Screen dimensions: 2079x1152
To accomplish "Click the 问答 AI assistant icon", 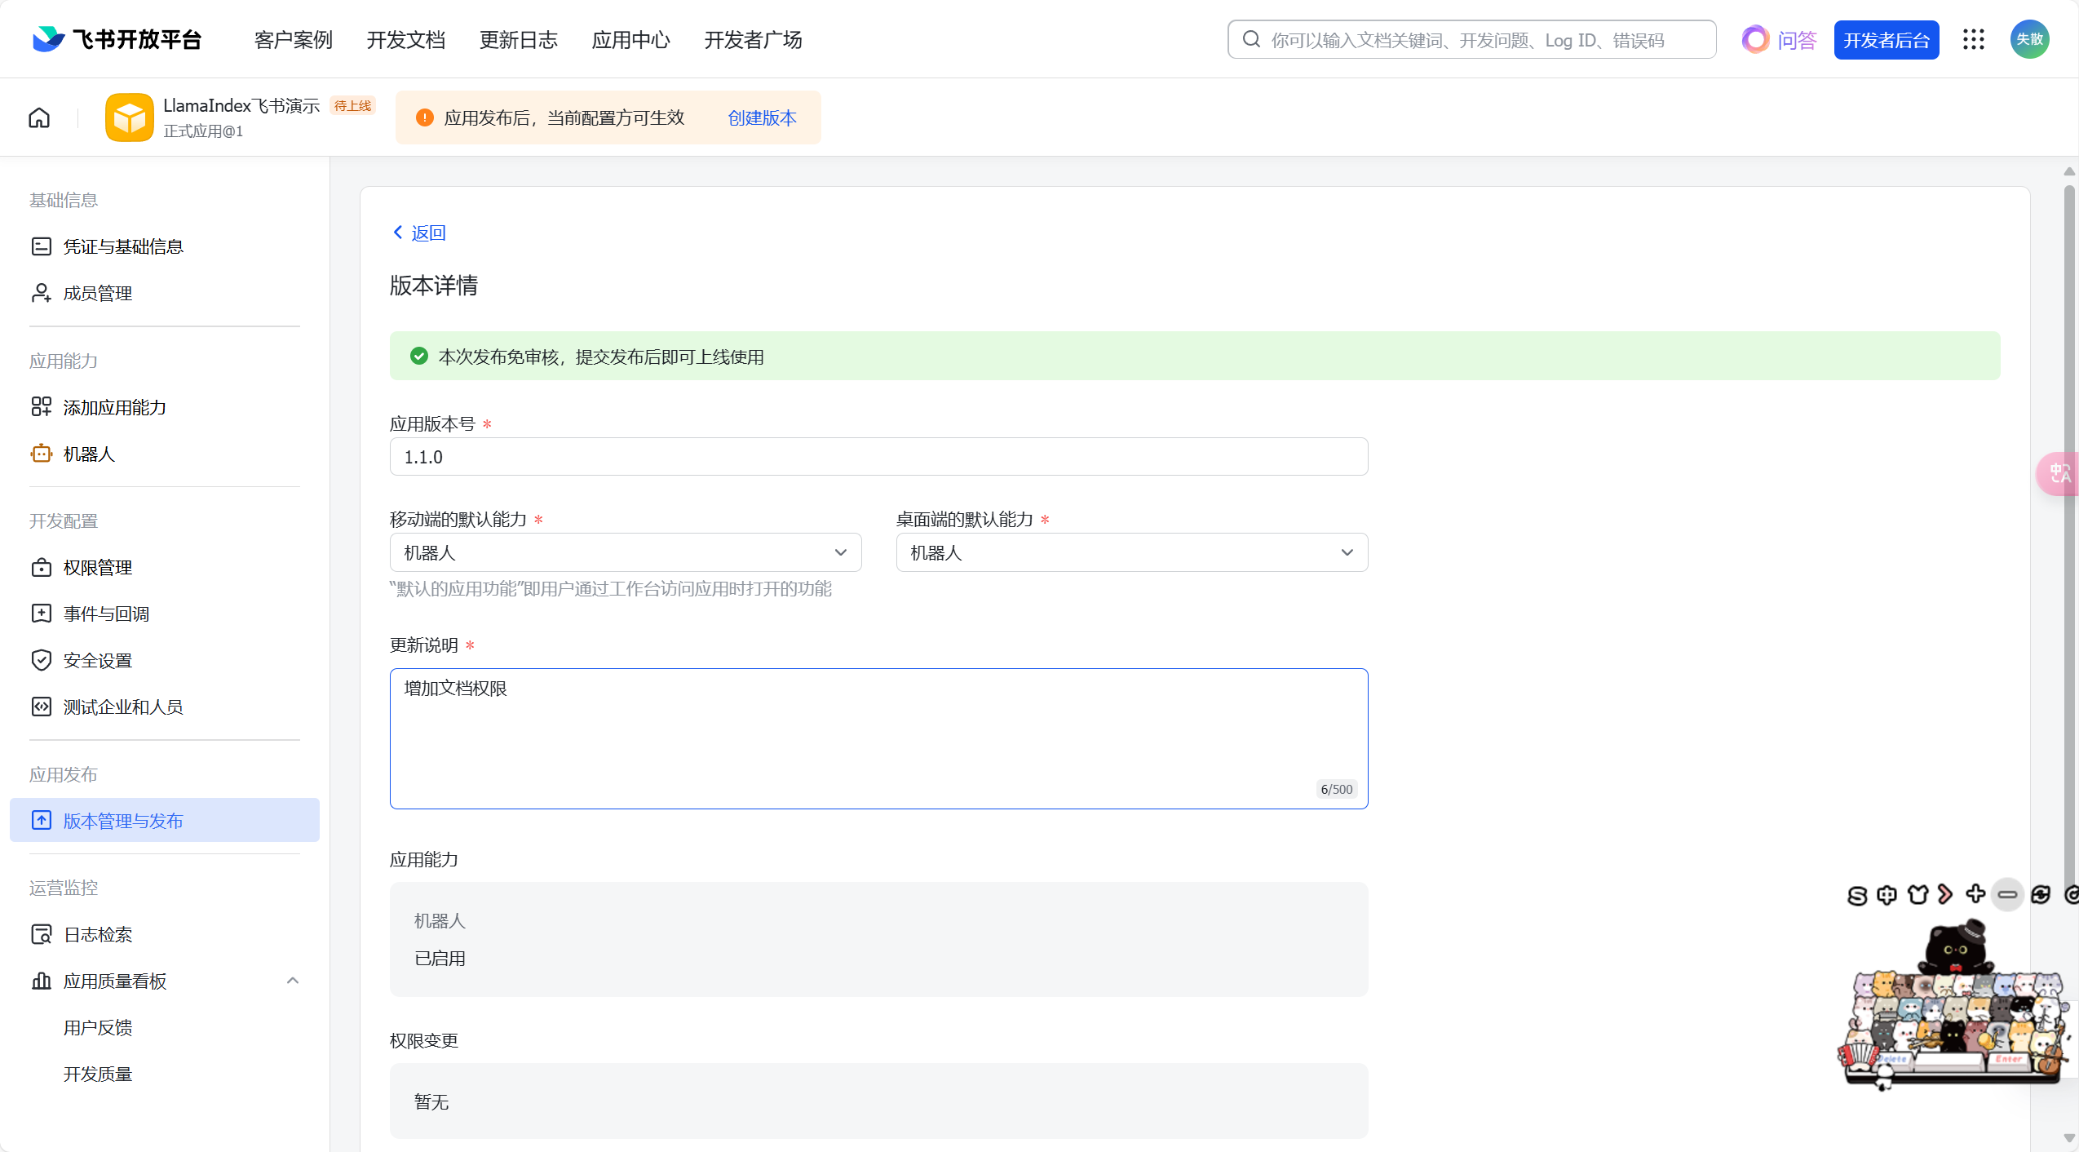I will [1755, 39].
